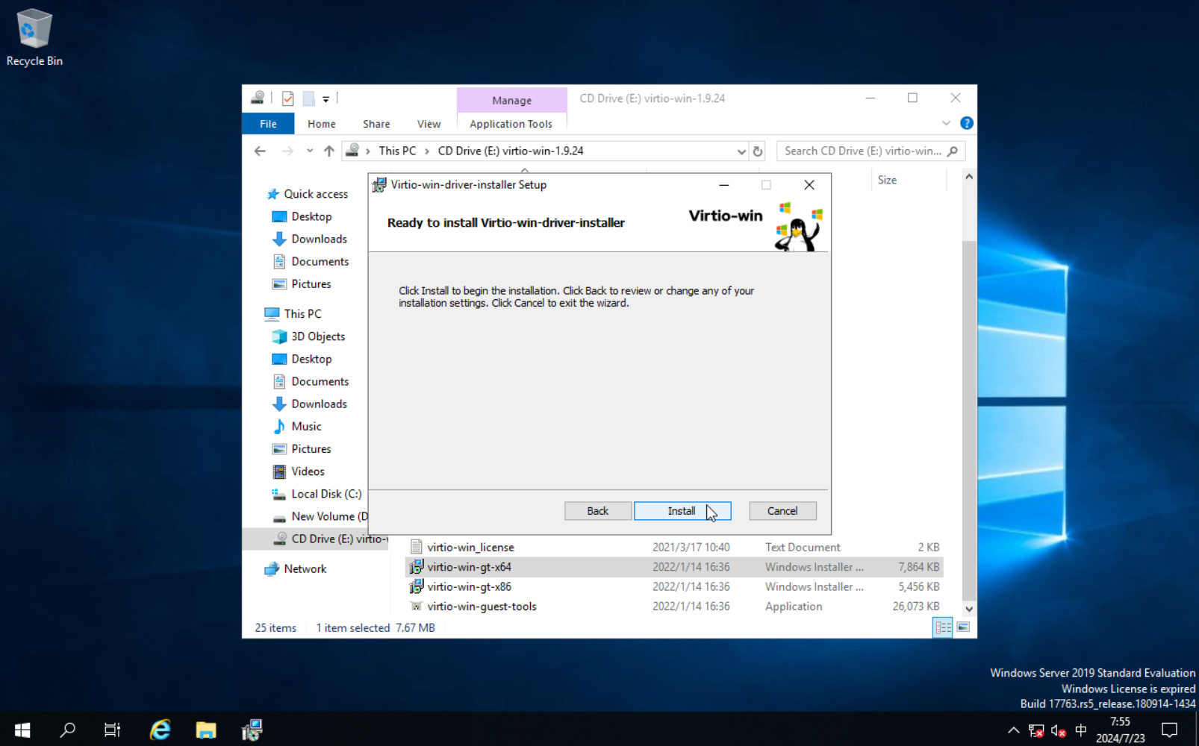The width and height of the screenshot is (1199, 746).
Task: Click Back to review installation settings
Action: click(597, 510)
